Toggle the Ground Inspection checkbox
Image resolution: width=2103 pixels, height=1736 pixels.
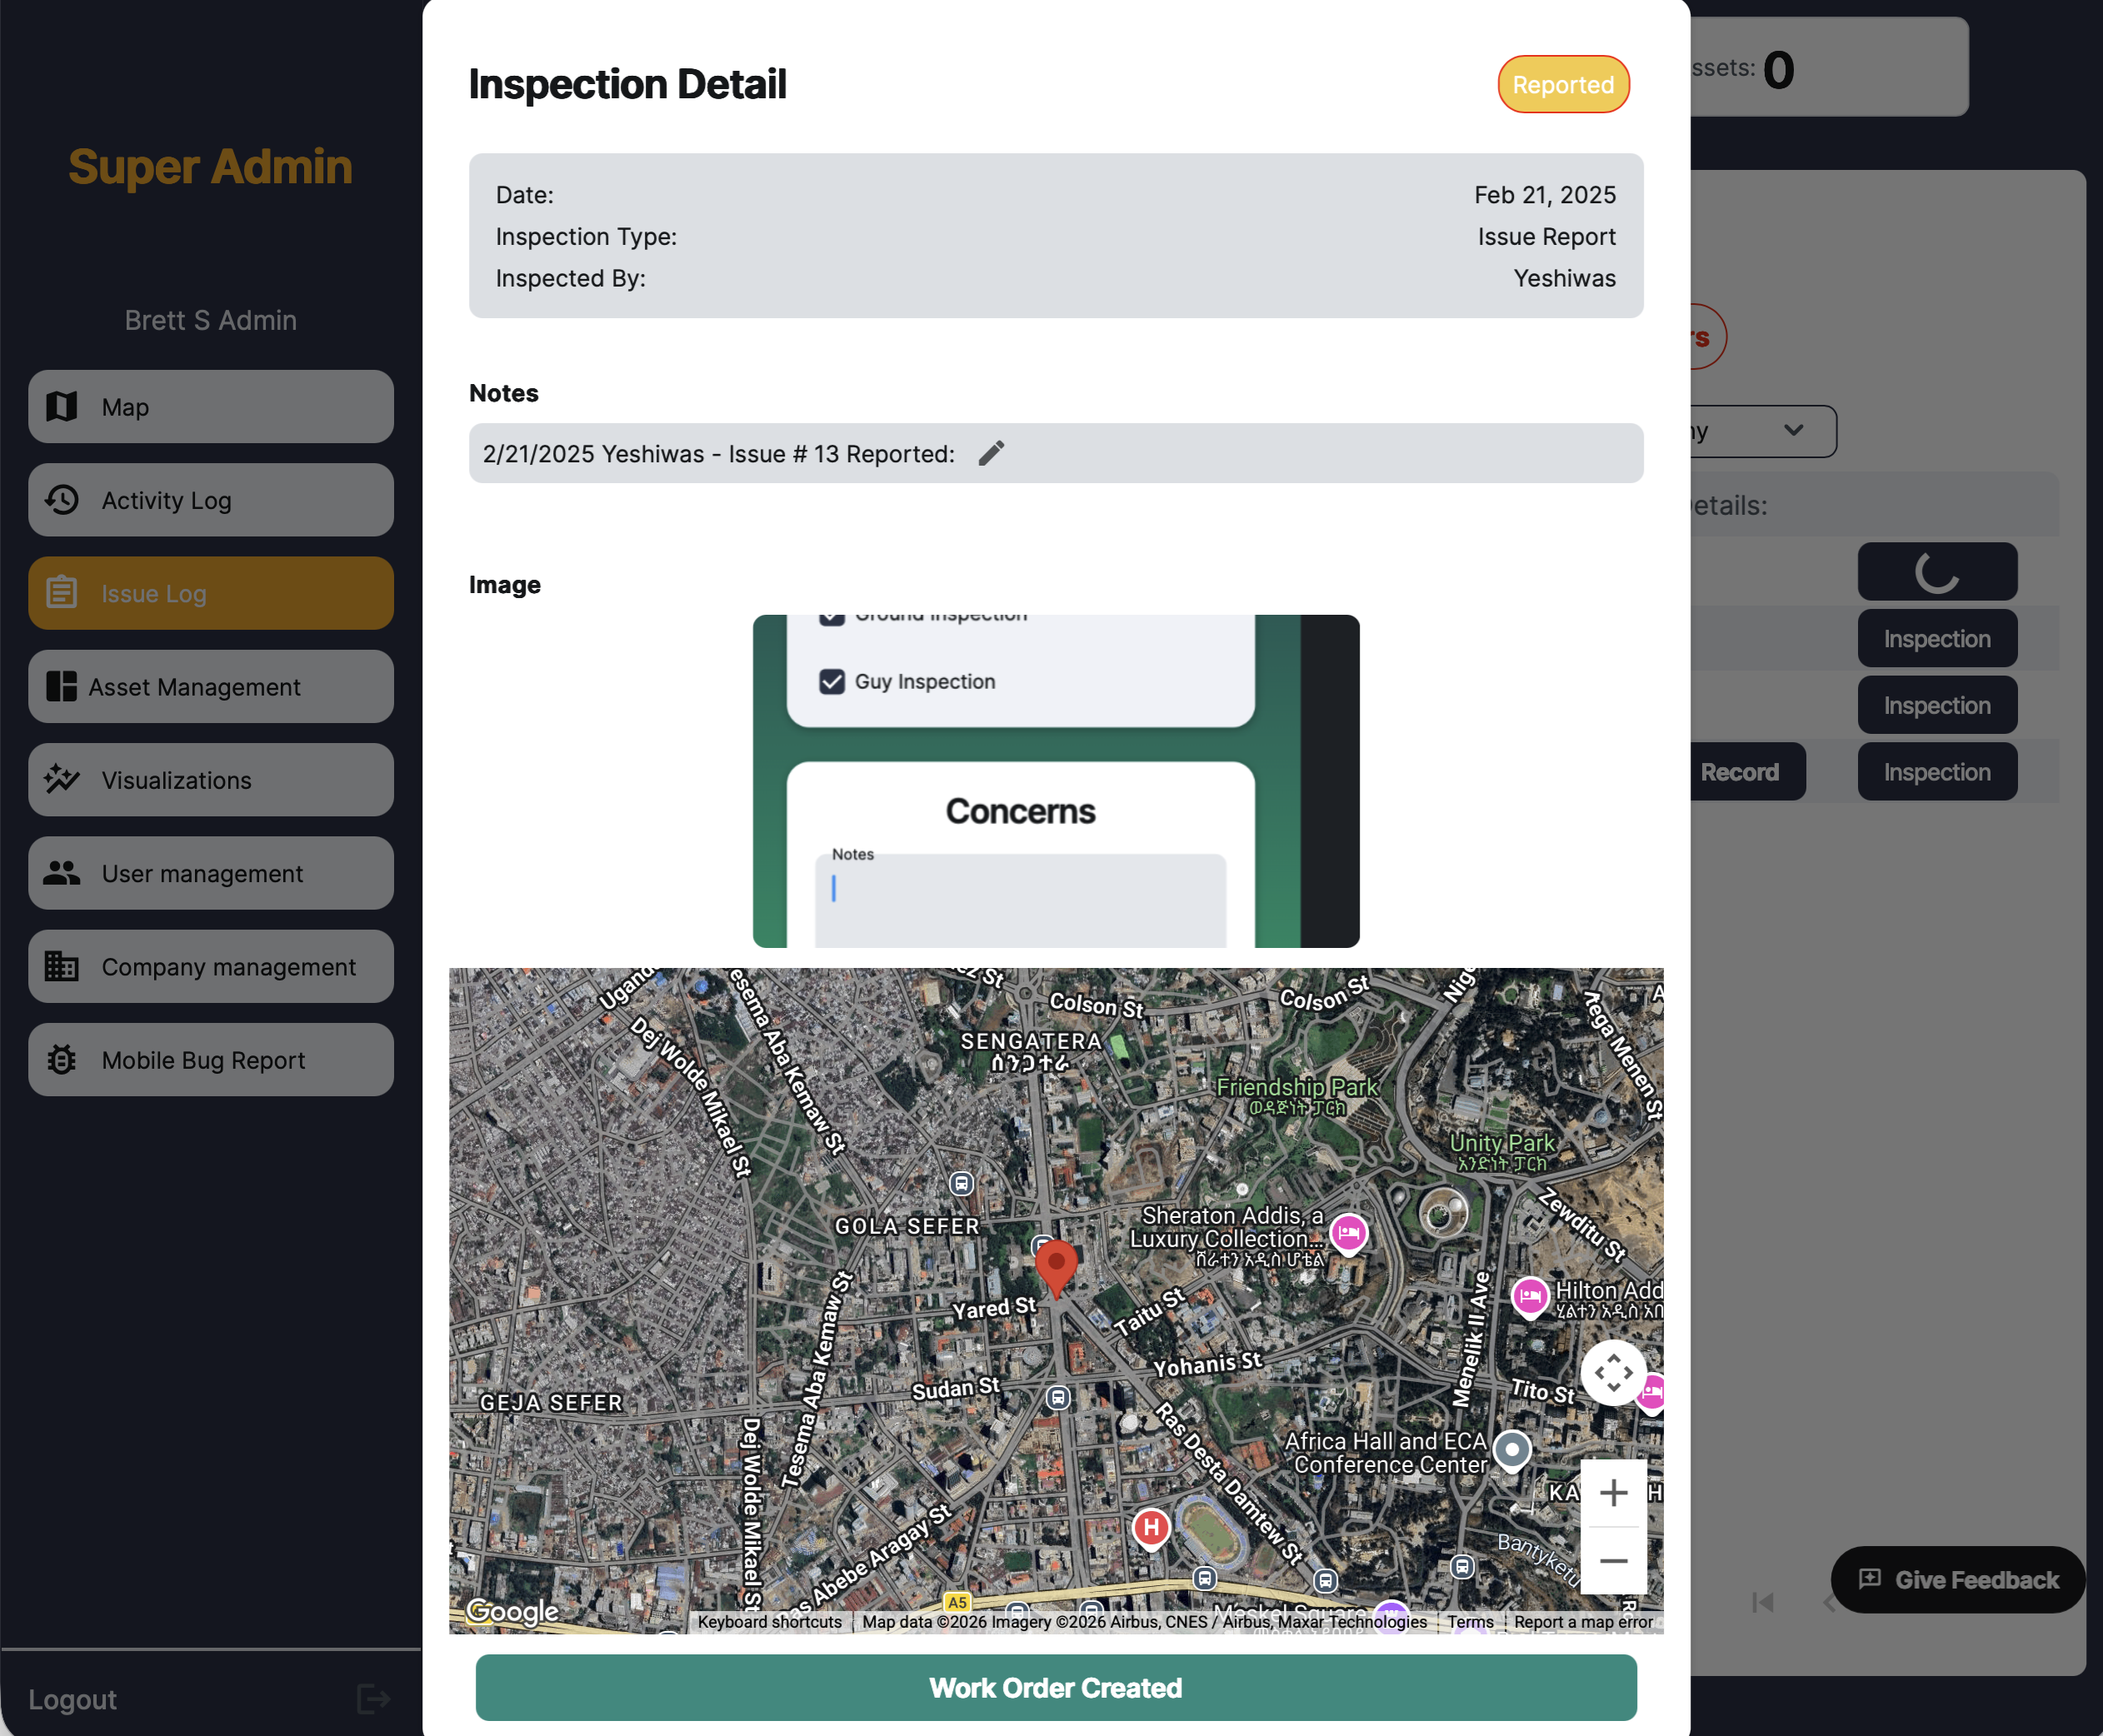click(x=832, y=615)
